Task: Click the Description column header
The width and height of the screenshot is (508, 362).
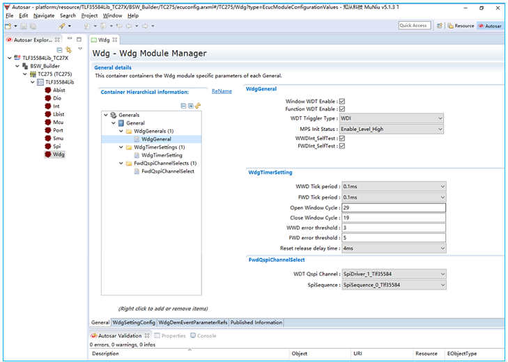Action: [x=190, y=354]
